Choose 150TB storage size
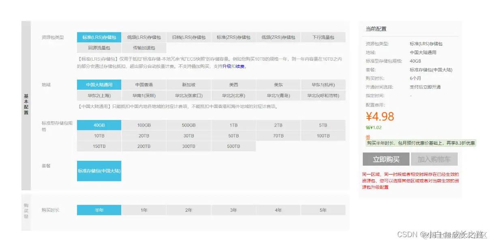The image size is (490, 242). click(x=99, y=146)
